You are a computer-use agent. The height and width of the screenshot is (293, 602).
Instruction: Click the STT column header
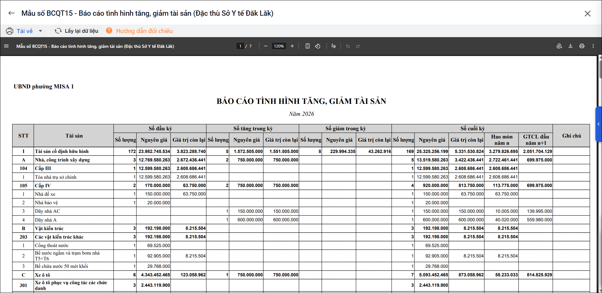[x=23, y=136]
